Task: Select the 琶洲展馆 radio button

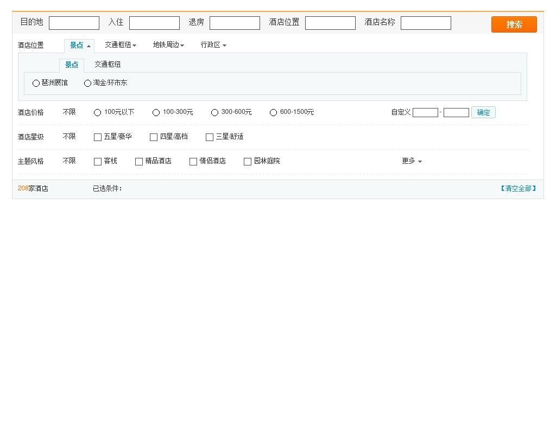Action: [36, 83]
